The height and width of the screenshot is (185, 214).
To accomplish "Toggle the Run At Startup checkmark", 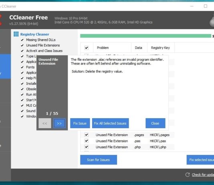I will pyautogui.click(x=22, y=95).
